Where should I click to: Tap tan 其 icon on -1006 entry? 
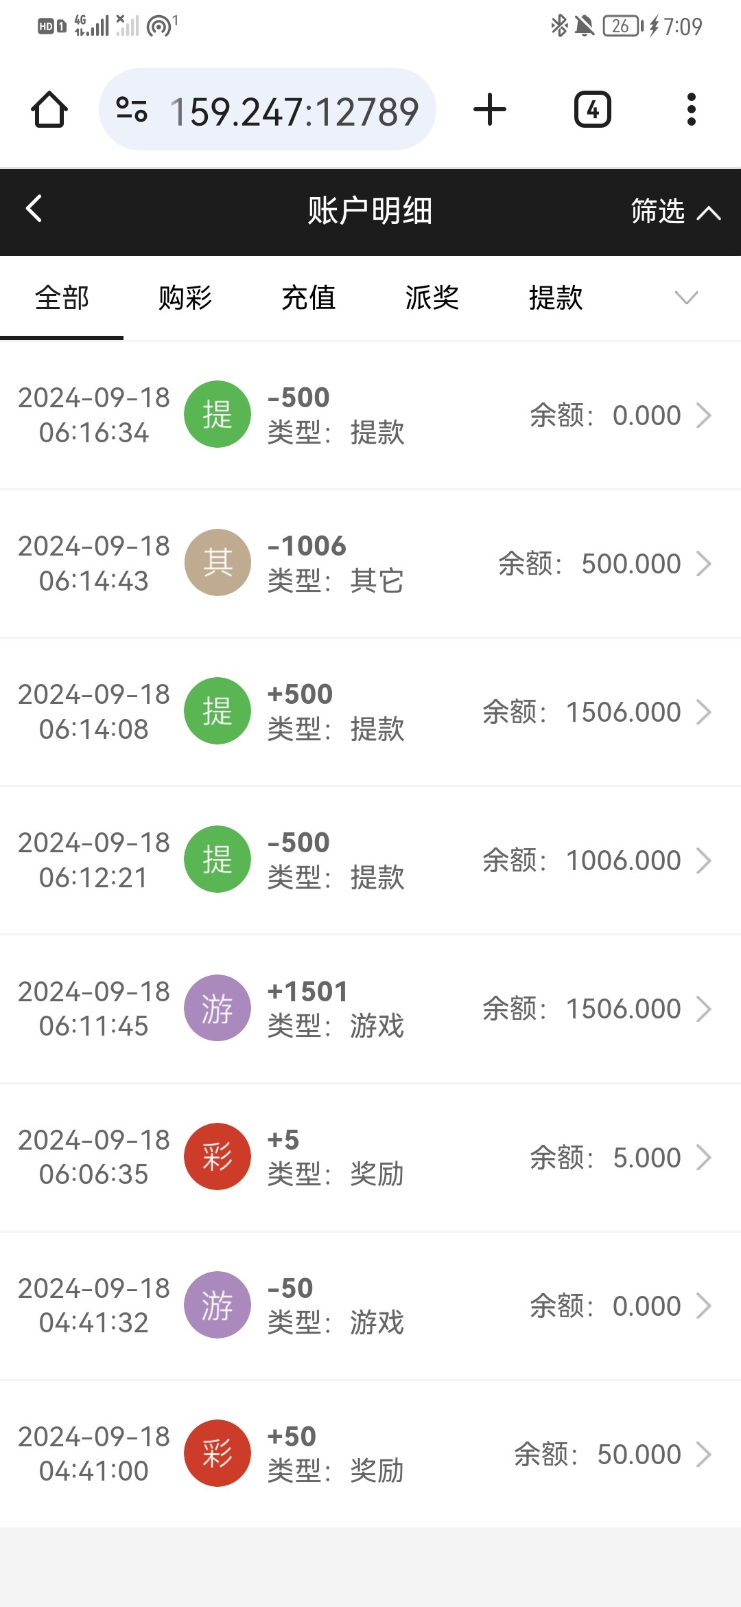pos(217,562)
